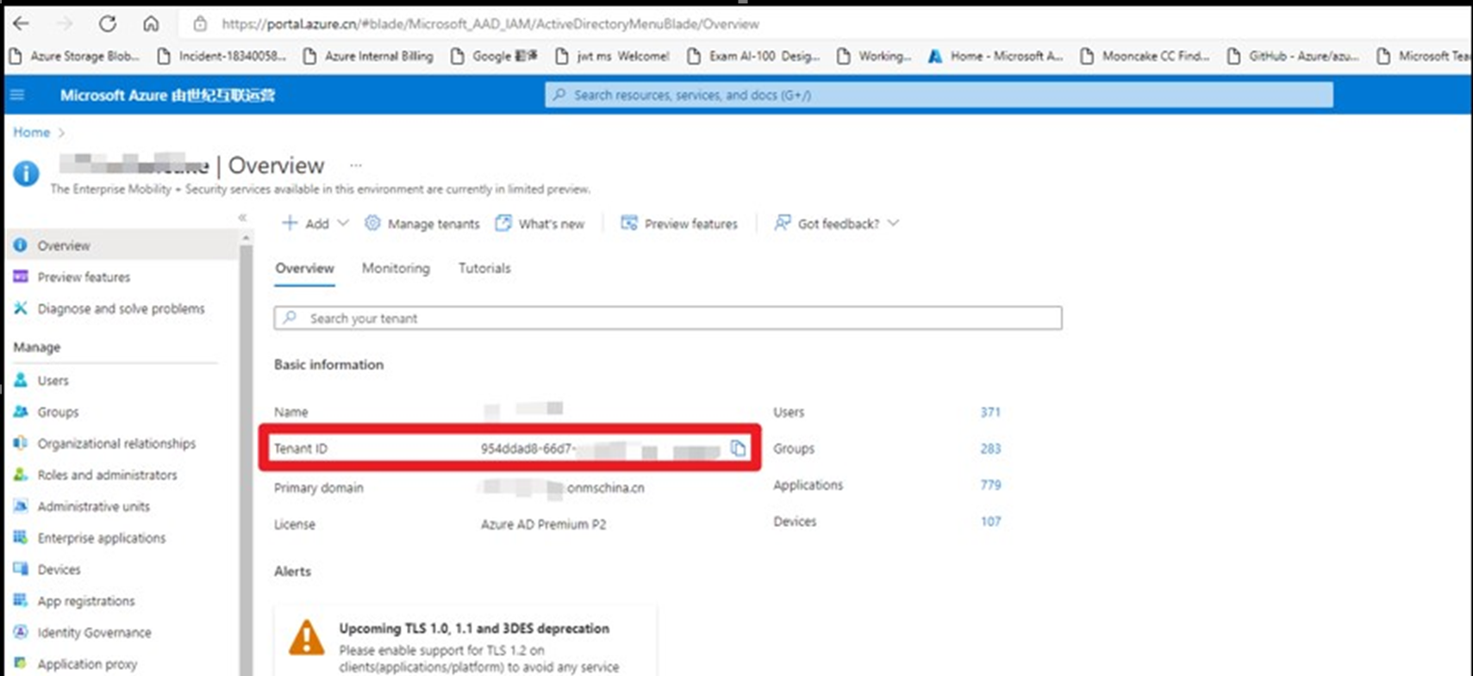
Task: Open the GitHub - Azure bookmark
Action: (1293, 56)
